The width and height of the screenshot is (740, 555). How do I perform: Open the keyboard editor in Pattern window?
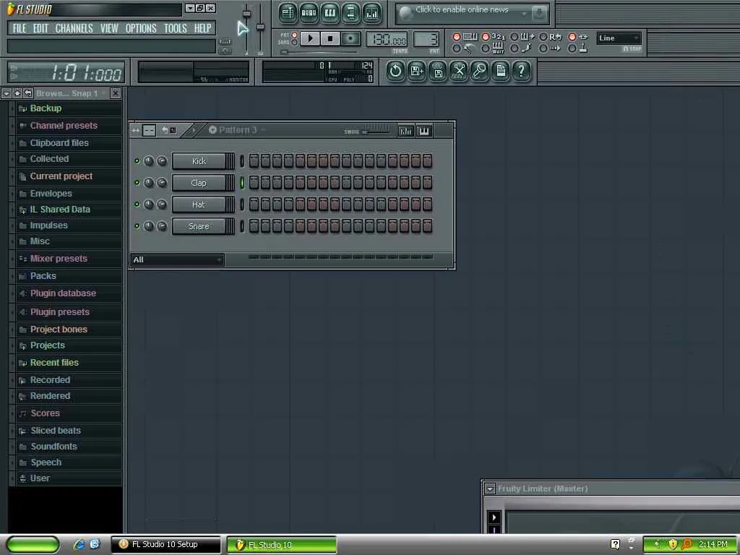423,131
